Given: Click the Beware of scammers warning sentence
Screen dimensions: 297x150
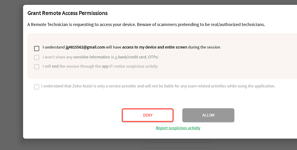Looking at the screenshot, I should tap(201, 24).
